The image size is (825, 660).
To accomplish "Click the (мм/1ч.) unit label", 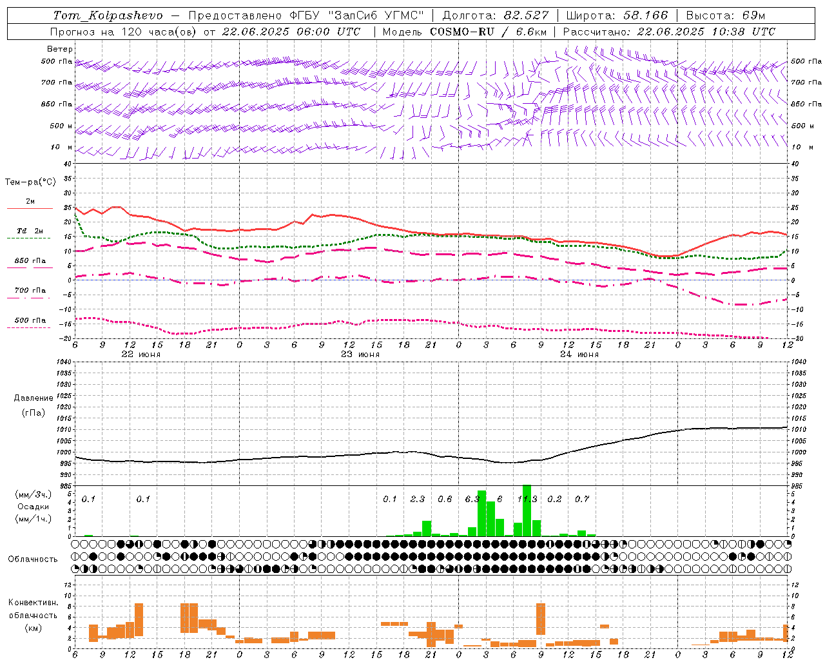I will pyautogui.click(x=33, y=519).
